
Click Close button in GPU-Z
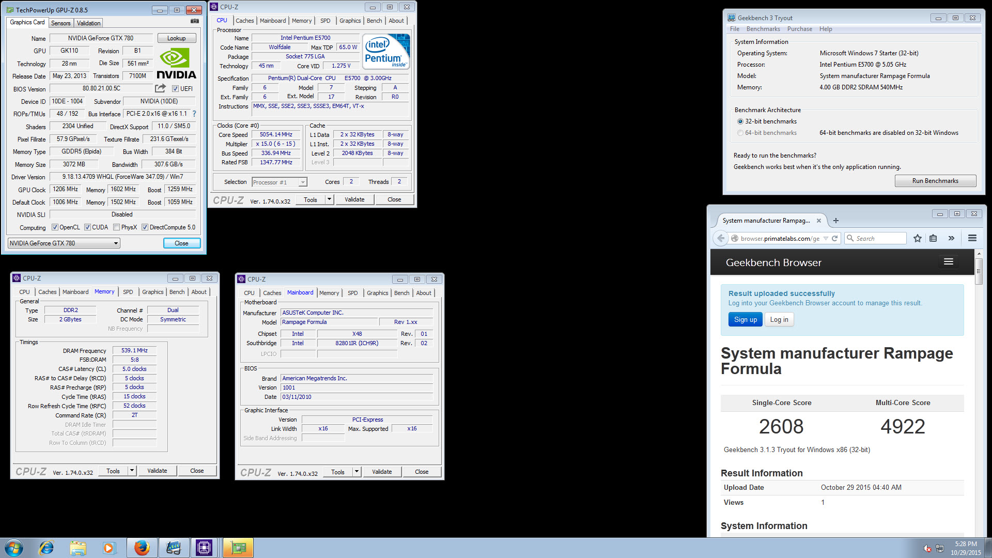(181, 243)
